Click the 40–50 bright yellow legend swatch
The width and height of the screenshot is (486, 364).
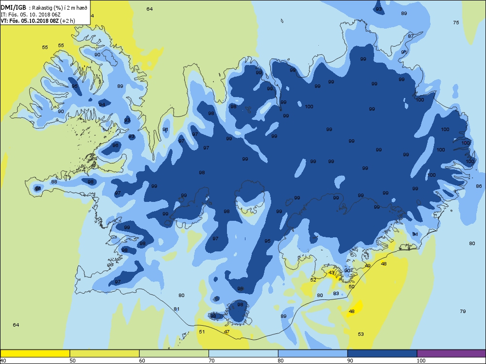point(35,353)
